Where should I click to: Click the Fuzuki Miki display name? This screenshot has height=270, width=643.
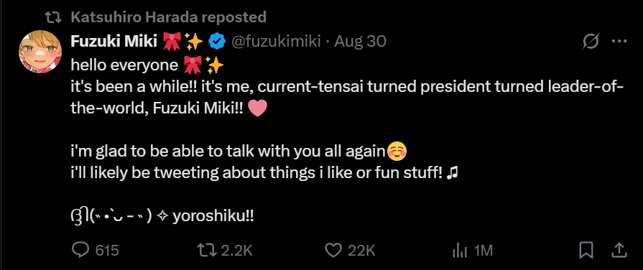[x=114, y=41]
